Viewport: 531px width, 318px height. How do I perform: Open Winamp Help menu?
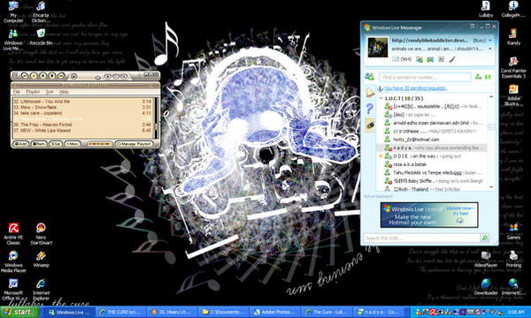64,92
